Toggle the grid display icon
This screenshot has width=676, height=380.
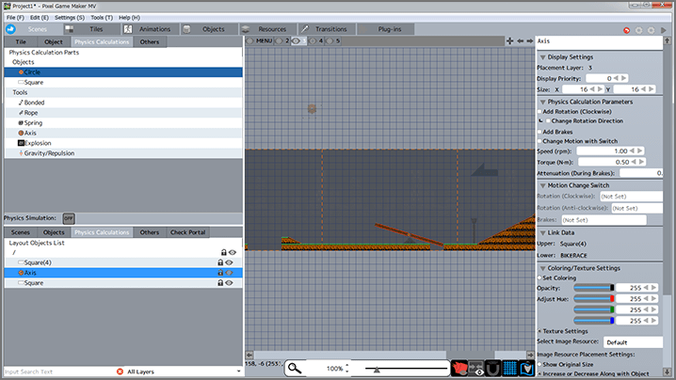(508, 369)
